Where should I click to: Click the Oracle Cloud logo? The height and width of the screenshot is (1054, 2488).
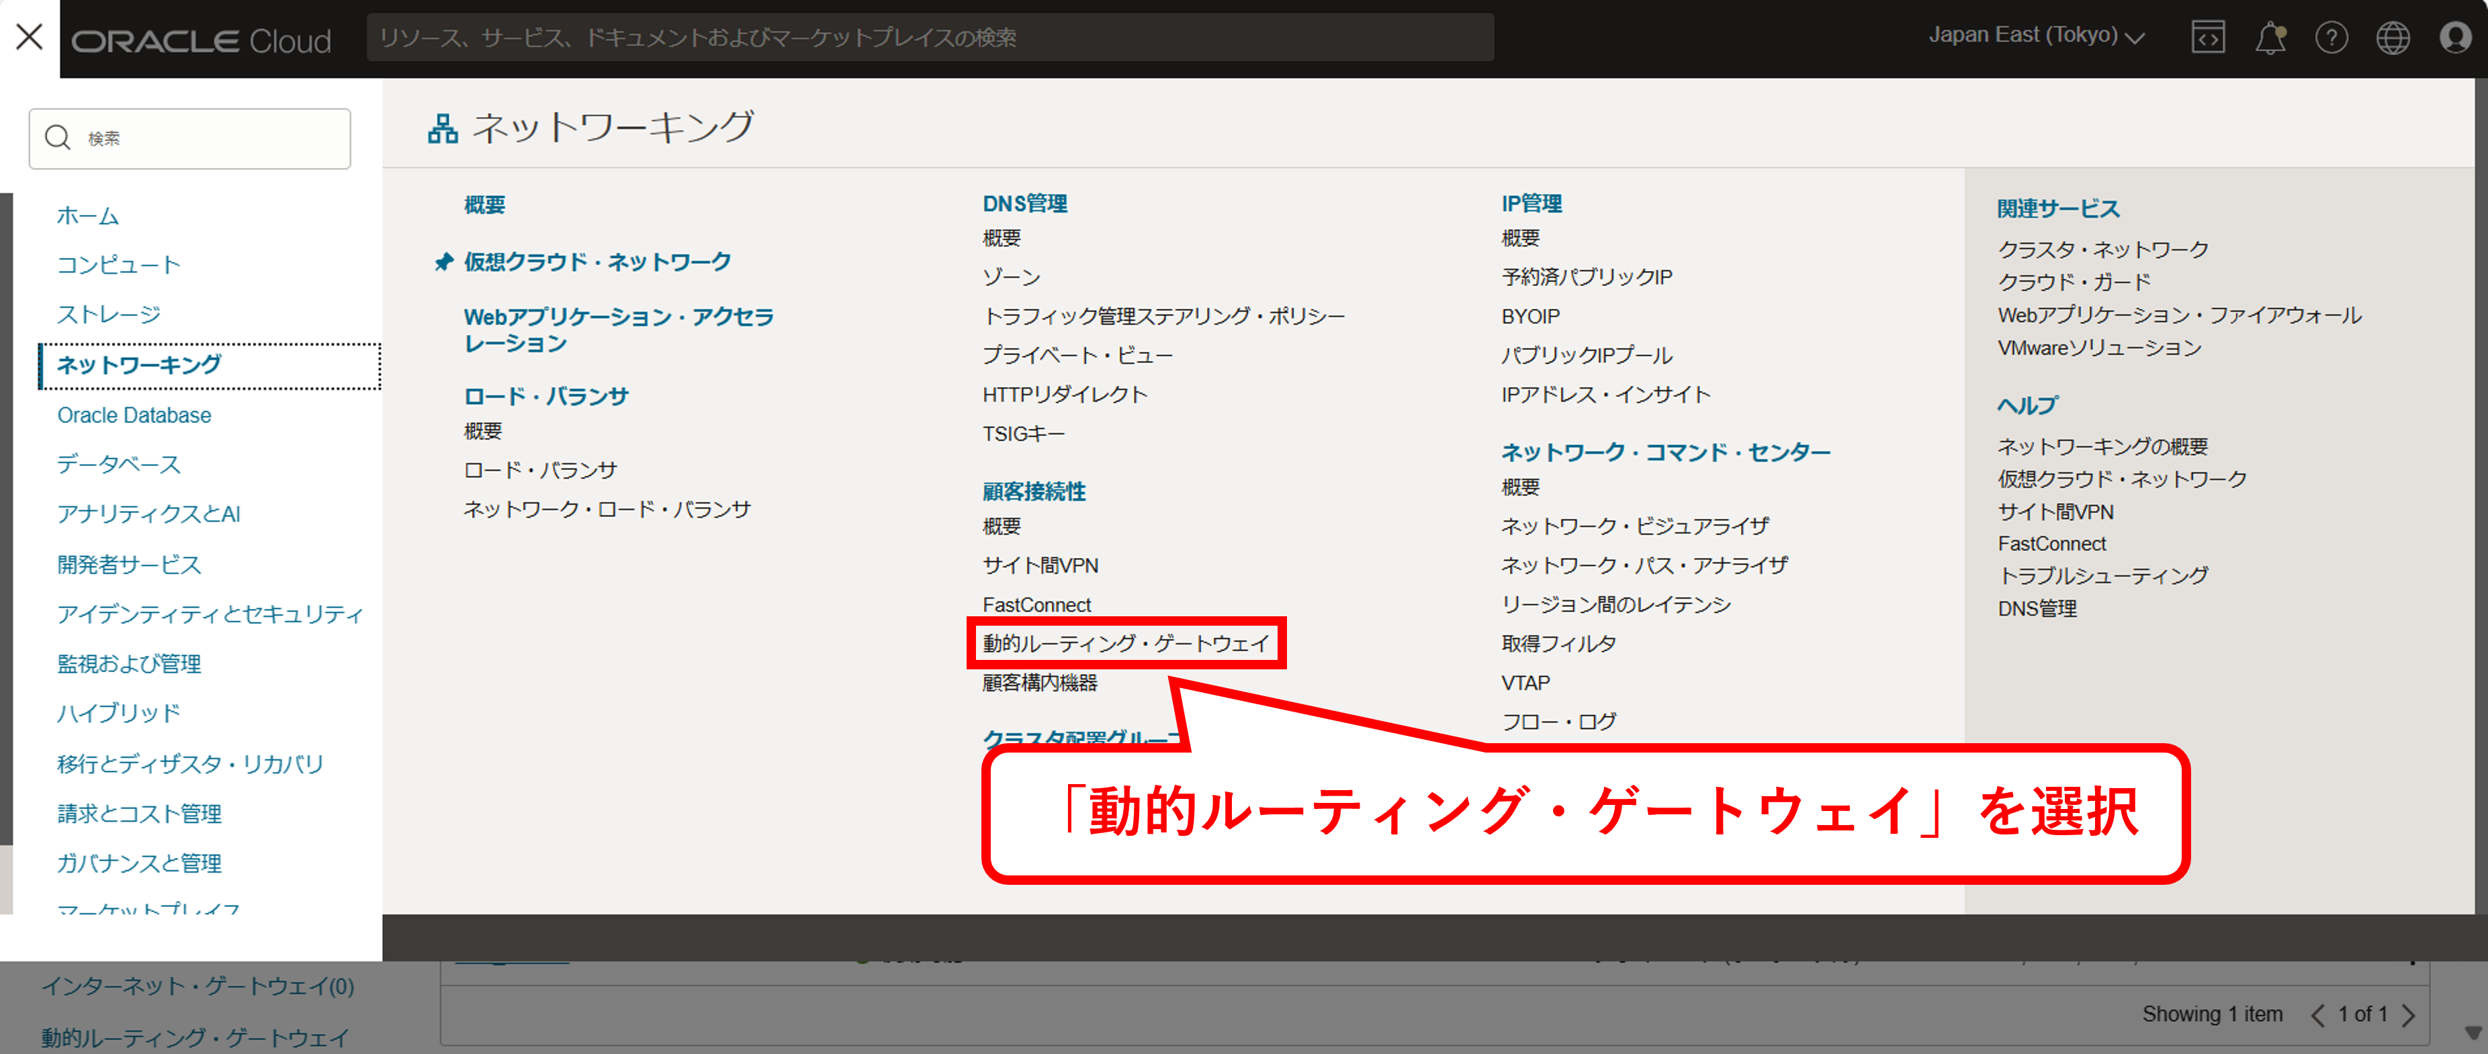[201, 40]
